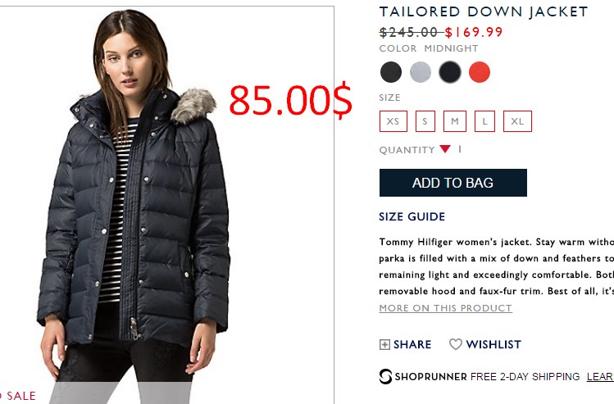
Task: Choose size M
Action: click(x=455, y=121)
